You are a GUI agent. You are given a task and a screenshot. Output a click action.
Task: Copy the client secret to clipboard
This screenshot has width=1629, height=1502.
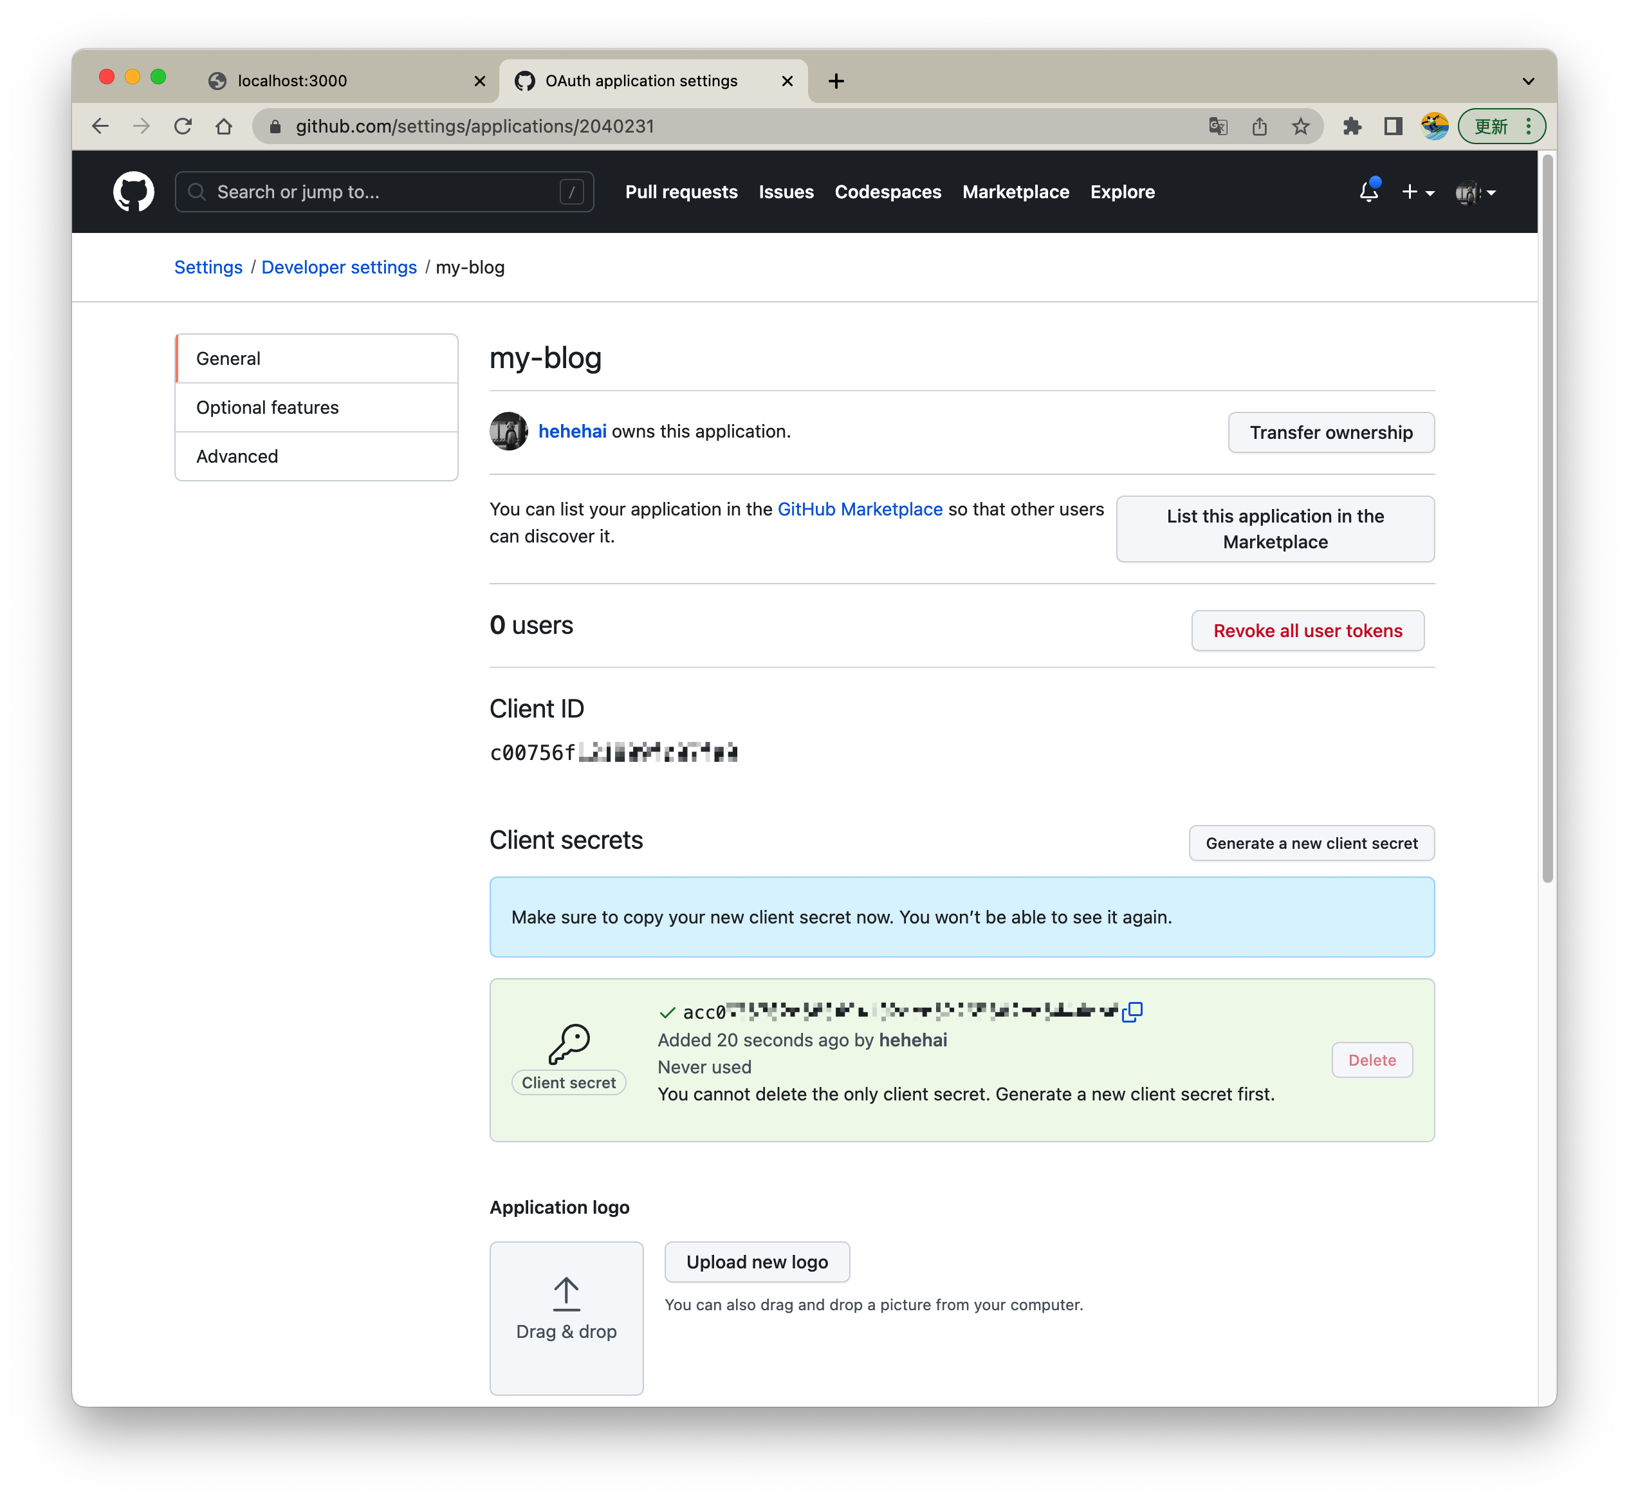point(1132,1011)
